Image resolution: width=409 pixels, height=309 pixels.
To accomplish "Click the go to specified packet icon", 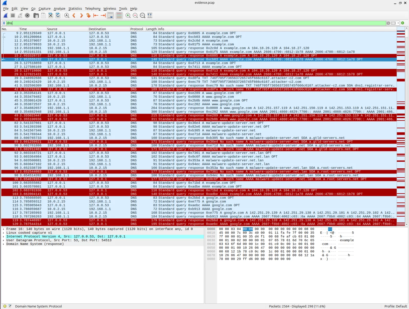I will 88,16.
